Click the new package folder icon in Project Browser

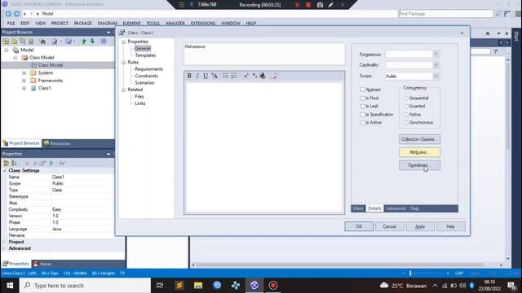coord(14,42)
